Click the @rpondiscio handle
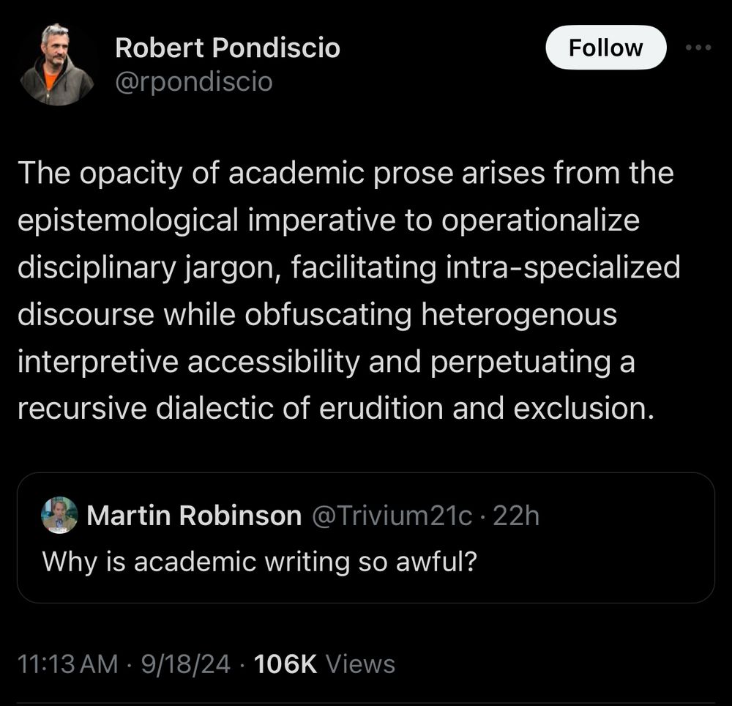The image size is (732, 706). coord(192,82)
